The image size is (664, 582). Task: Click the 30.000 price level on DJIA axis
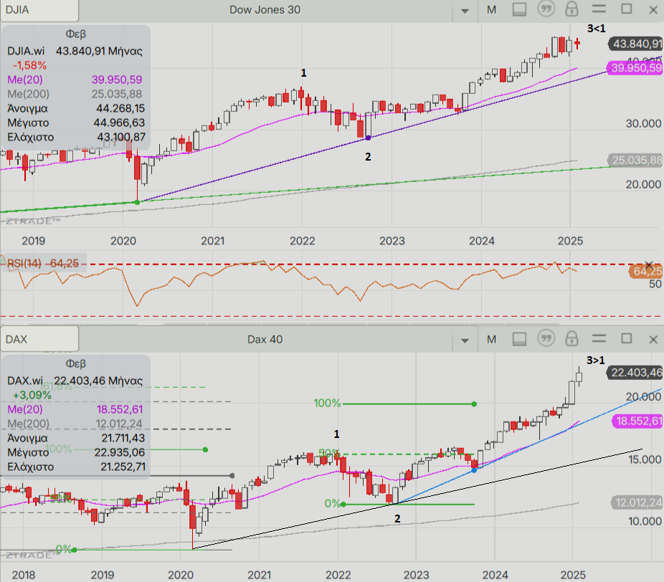pyautogui.click(x=643, y=123)
